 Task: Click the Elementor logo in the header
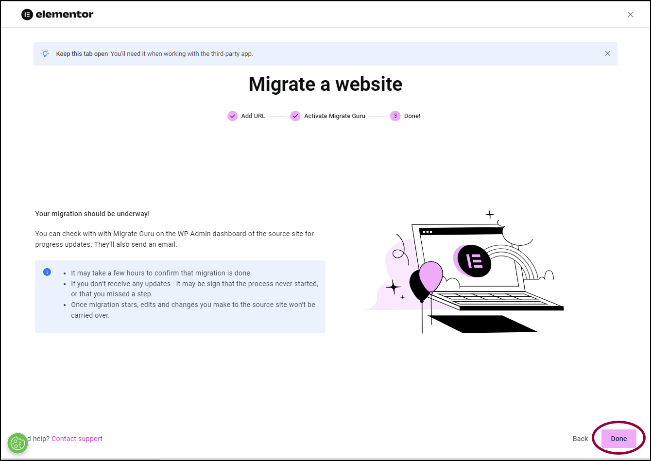coord(57,15)
